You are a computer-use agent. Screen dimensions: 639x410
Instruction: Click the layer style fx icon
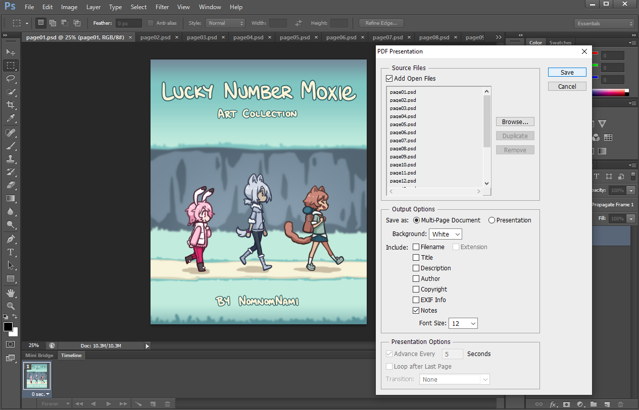pyautogui.click(x=553, y=404)
